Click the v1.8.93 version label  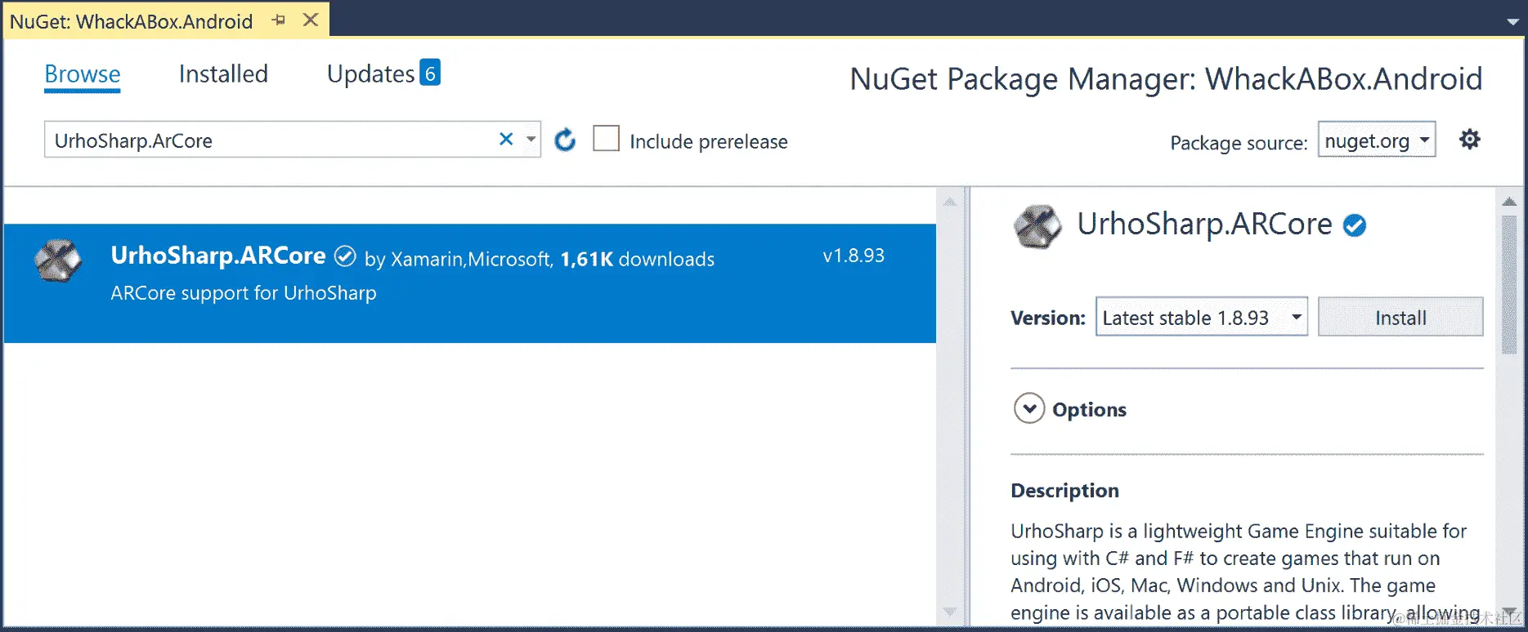[x=854, y=256]
